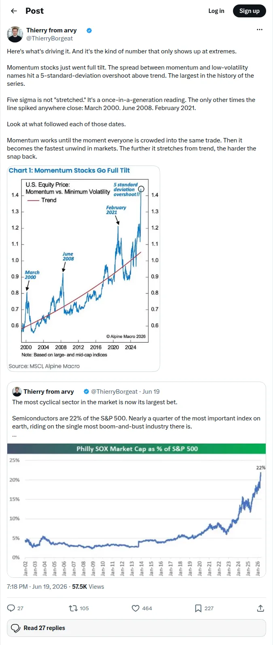Expand the truncated quoted post ellipsis

(x=15, y=435)
